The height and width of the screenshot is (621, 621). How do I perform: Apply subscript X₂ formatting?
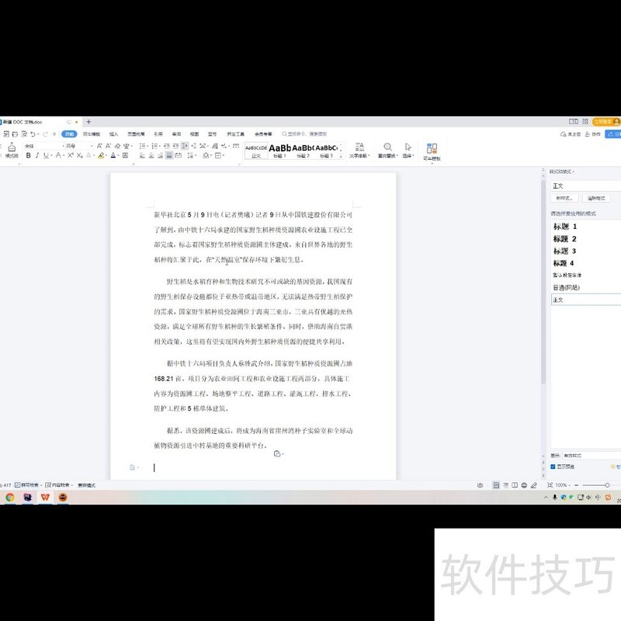pos(80,156)
